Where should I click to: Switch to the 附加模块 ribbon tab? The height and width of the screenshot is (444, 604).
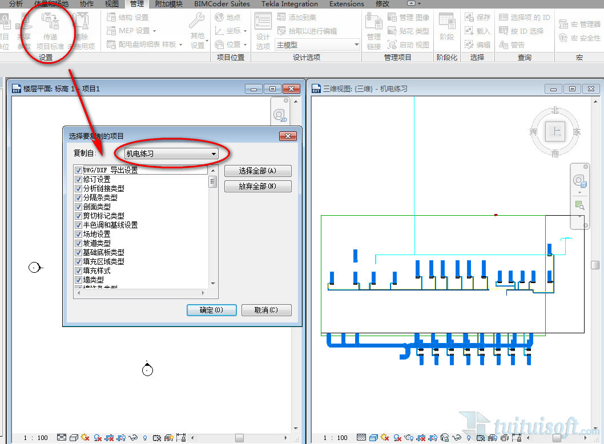point(170,4)
